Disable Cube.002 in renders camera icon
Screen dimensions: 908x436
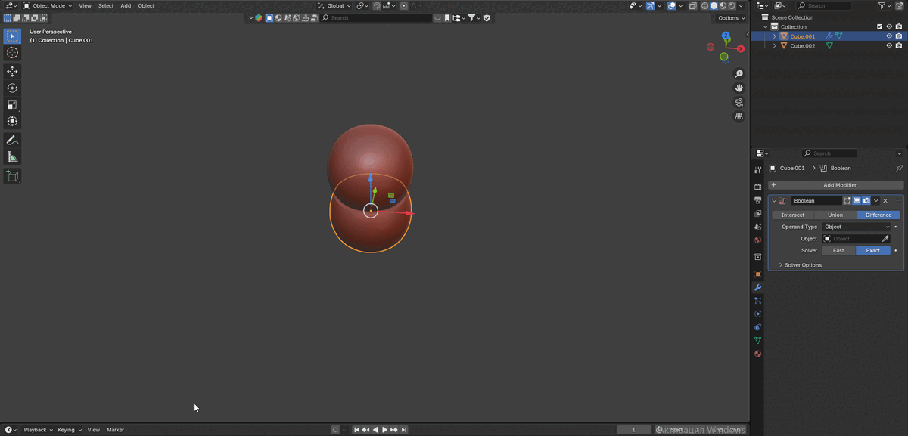tap(899, 45)
